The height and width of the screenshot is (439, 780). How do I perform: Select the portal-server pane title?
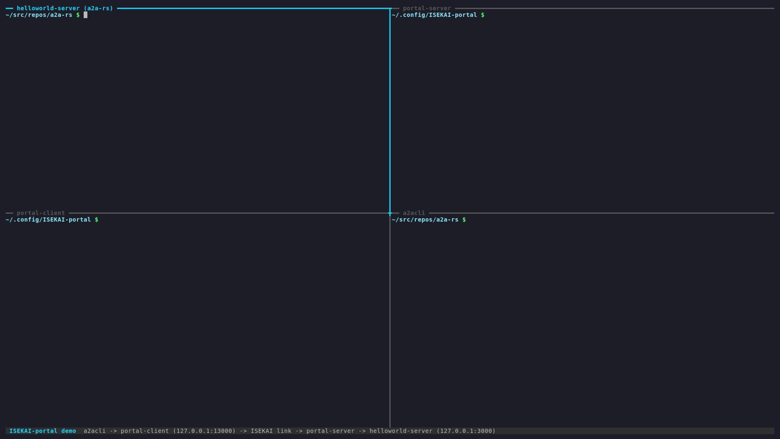(427, 8)
